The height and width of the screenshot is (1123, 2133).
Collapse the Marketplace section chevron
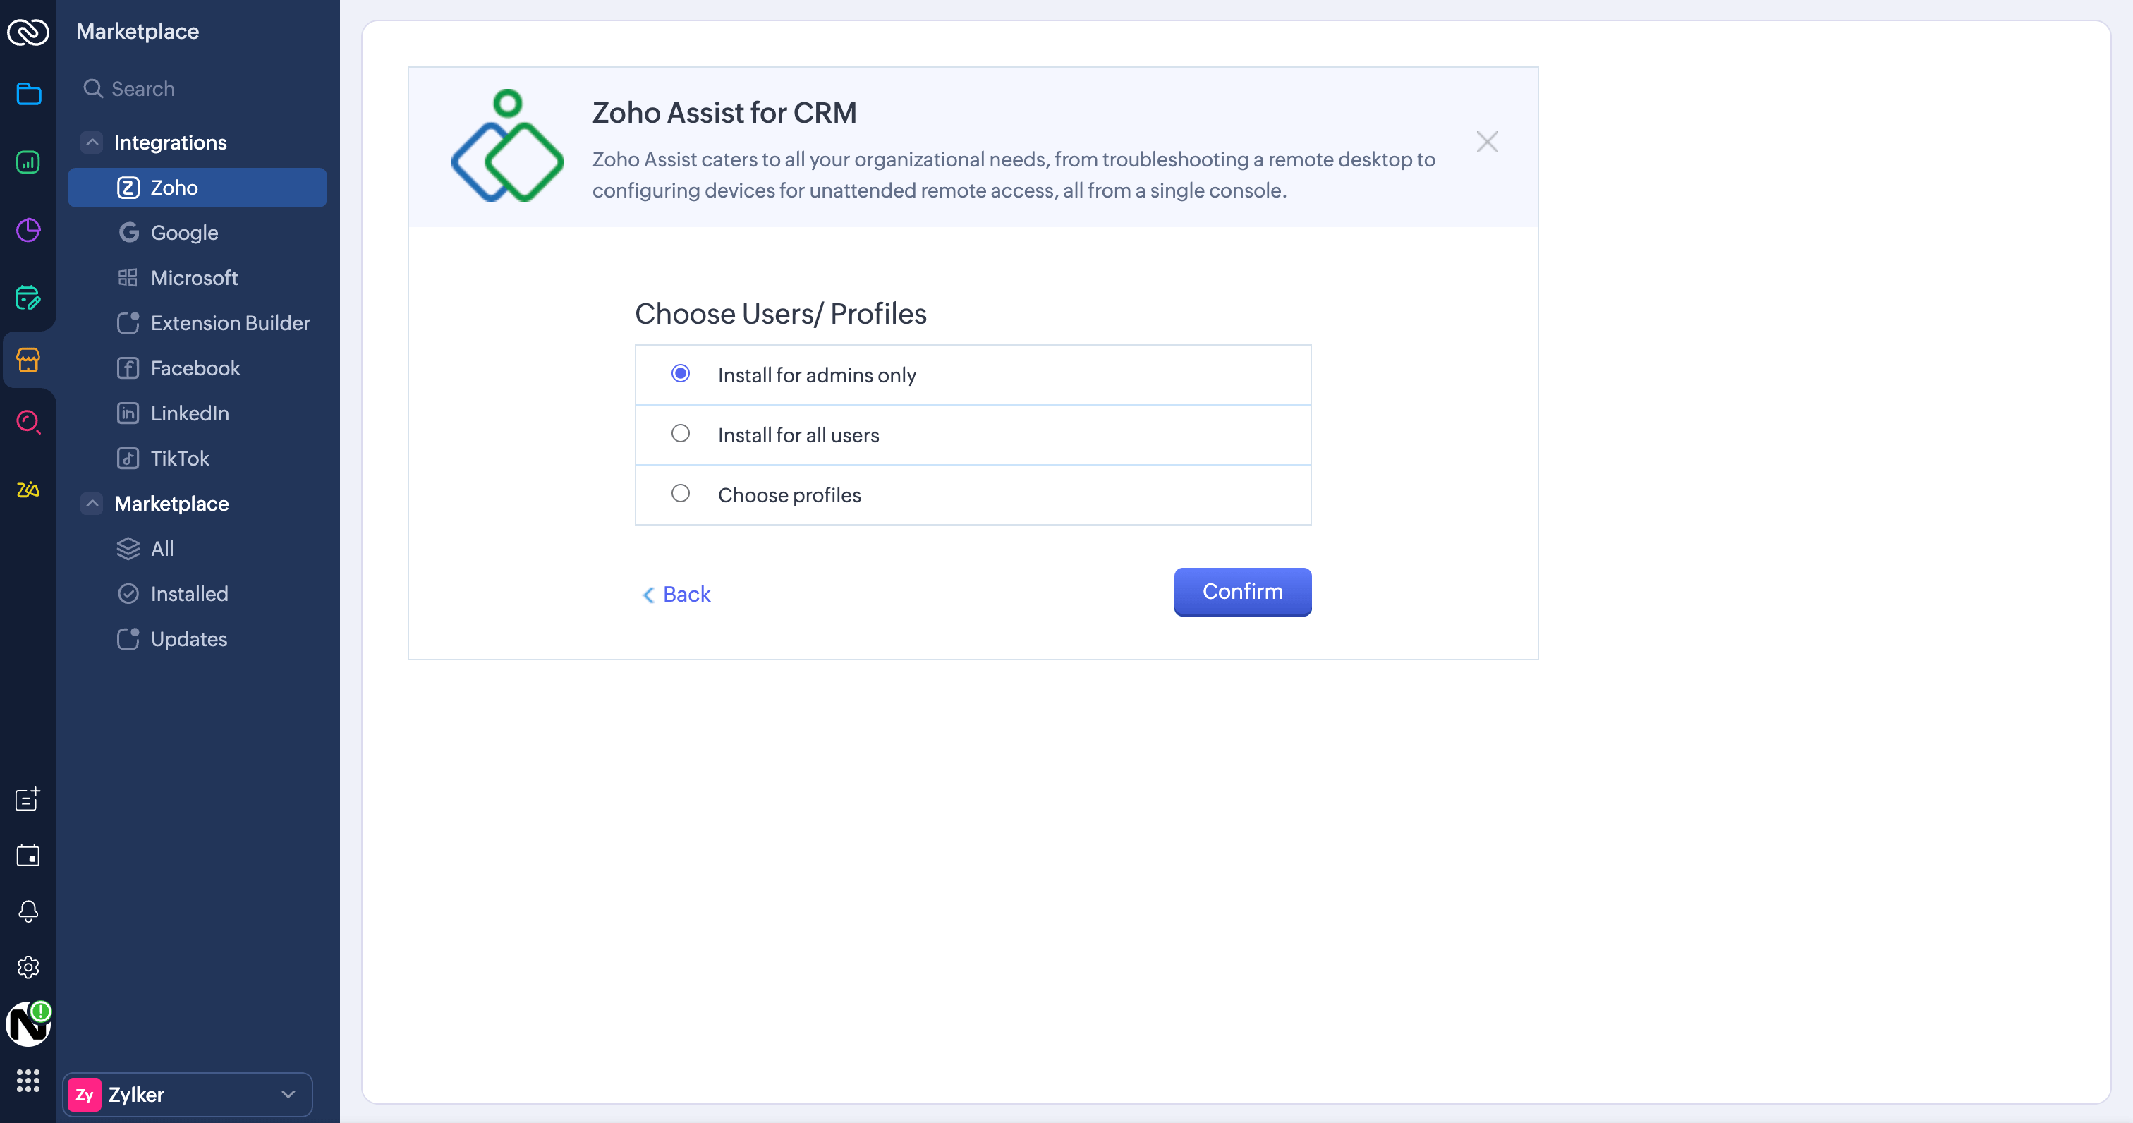coord(92,504)
